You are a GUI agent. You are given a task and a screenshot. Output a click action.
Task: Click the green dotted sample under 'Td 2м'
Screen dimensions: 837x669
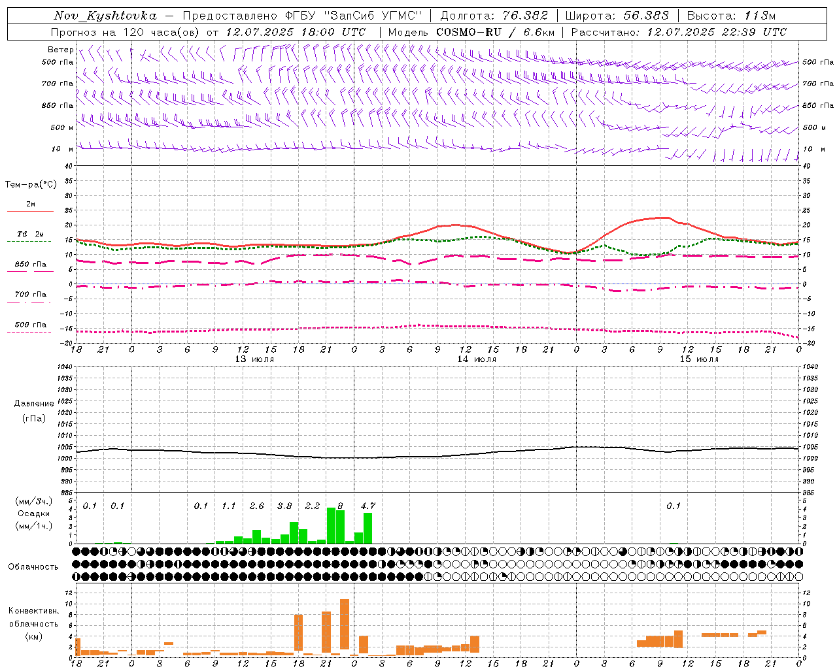click(x=29, y=242)
